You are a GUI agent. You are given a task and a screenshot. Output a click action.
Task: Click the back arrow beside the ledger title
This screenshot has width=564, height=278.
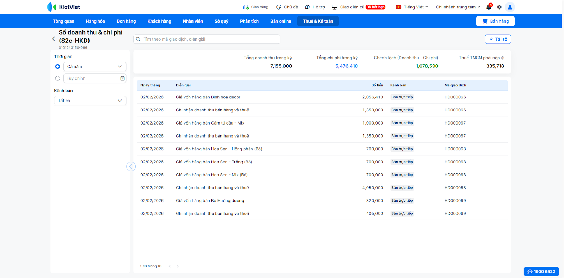tap(54, 39)
